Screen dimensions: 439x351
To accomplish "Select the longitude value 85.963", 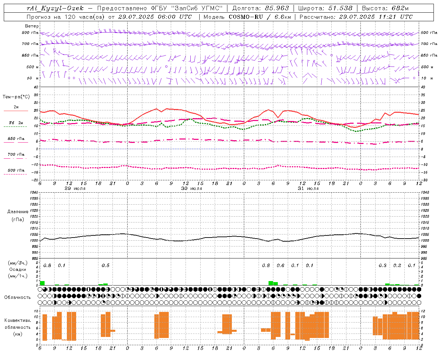I will coord(277,8).
